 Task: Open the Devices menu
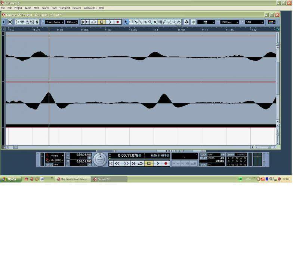click(x=77, y=8)
